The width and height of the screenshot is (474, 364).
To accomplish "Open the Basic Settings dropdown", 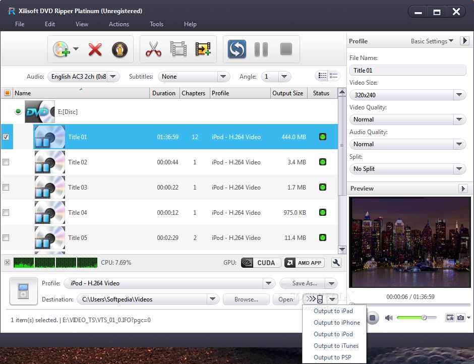I will [432, 41].
